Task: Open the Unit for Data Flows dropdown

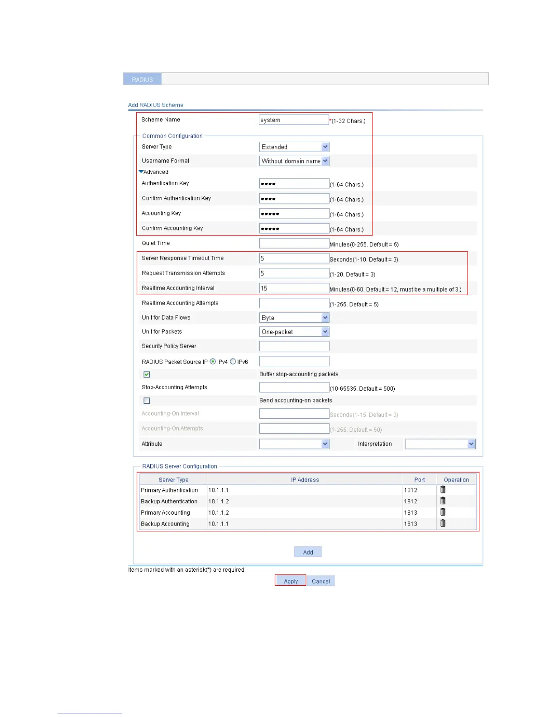Action: pos(294,318)
